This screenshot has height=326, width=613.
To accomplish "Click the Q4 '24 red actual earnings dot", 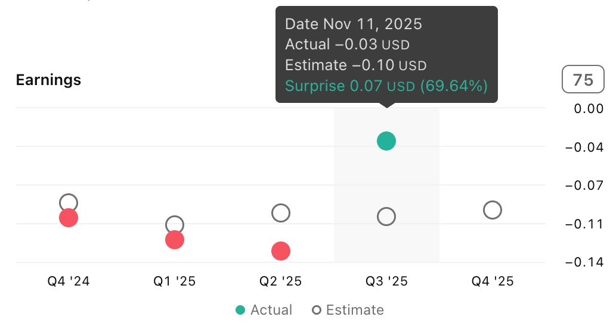I will pos(69,218).
